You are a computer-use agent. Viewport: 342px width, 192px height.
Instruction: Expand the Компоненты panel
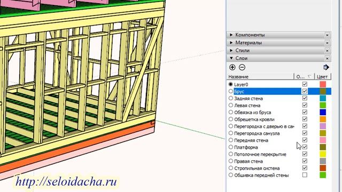231,35
